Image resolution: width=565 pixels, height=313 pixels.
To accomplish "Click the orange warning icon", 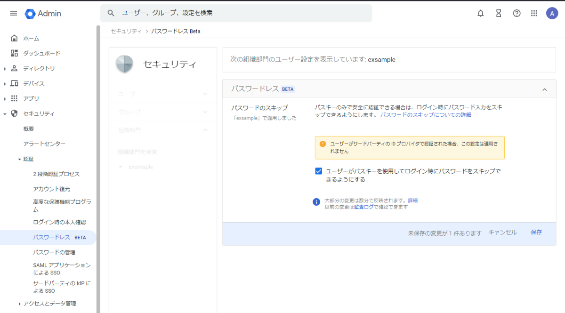I will pos(323,144).
